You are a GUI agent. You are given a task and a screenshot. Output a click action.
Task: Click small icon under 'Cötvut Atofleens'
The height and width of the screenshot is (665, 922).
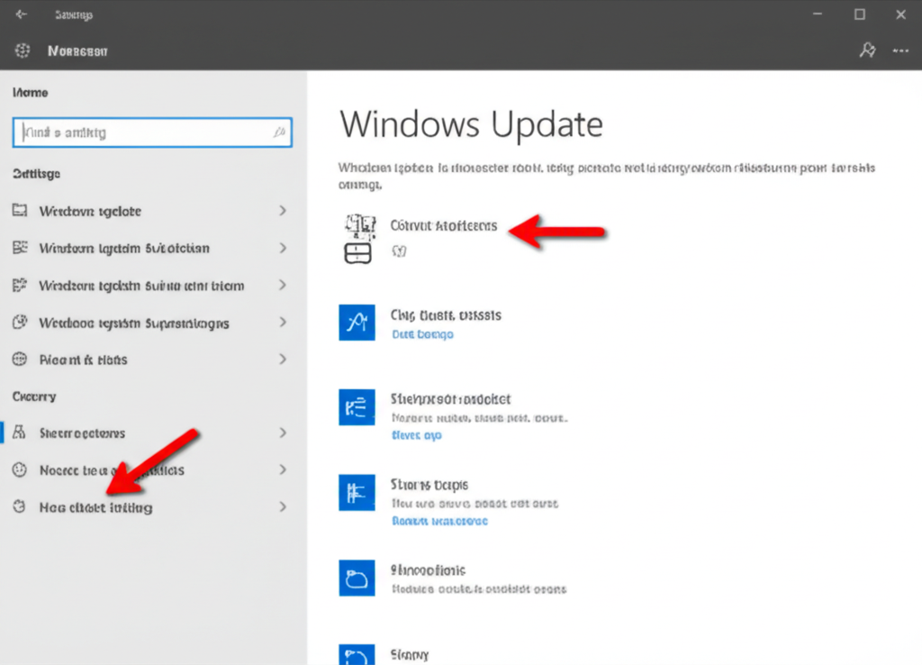pyautogui.click(x=399, y=251)
